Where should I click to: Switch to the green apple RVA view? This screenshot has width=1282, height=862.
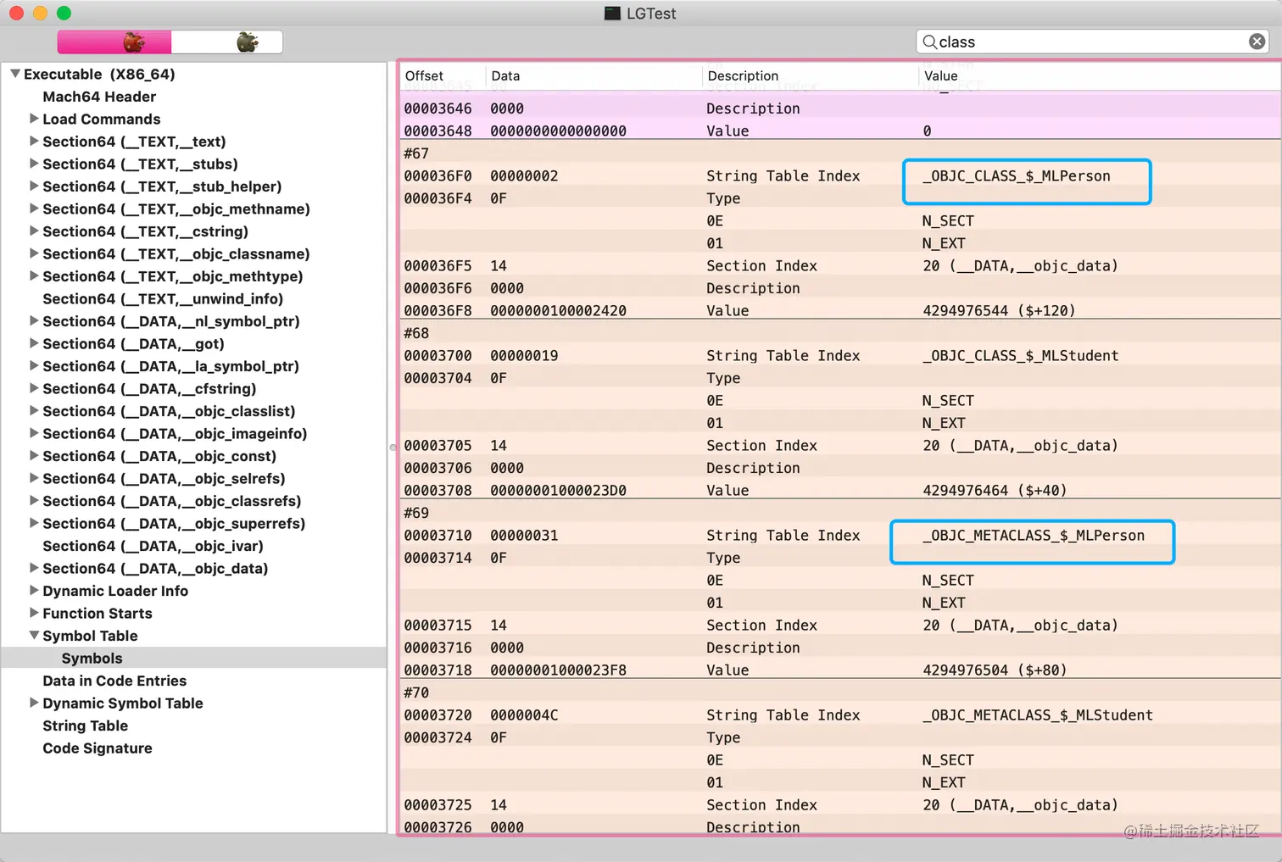tap(227, 42)
